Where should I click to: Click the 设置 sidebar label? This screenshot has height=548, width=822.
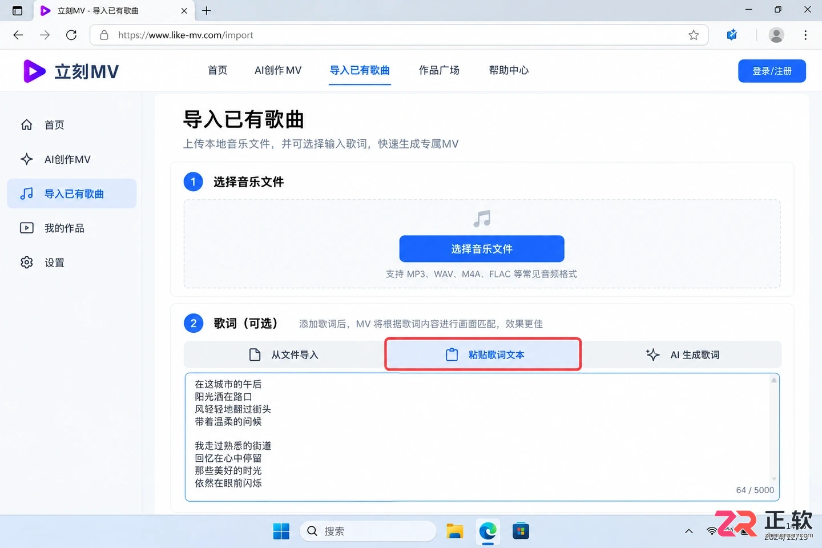[x=54, y=263]
